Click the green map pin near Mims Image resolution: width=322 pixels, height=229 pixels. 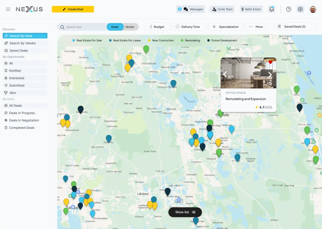(x=297, y=90)
